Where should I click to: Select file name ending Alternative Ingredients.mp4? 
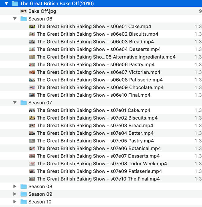tap(106, 57)
